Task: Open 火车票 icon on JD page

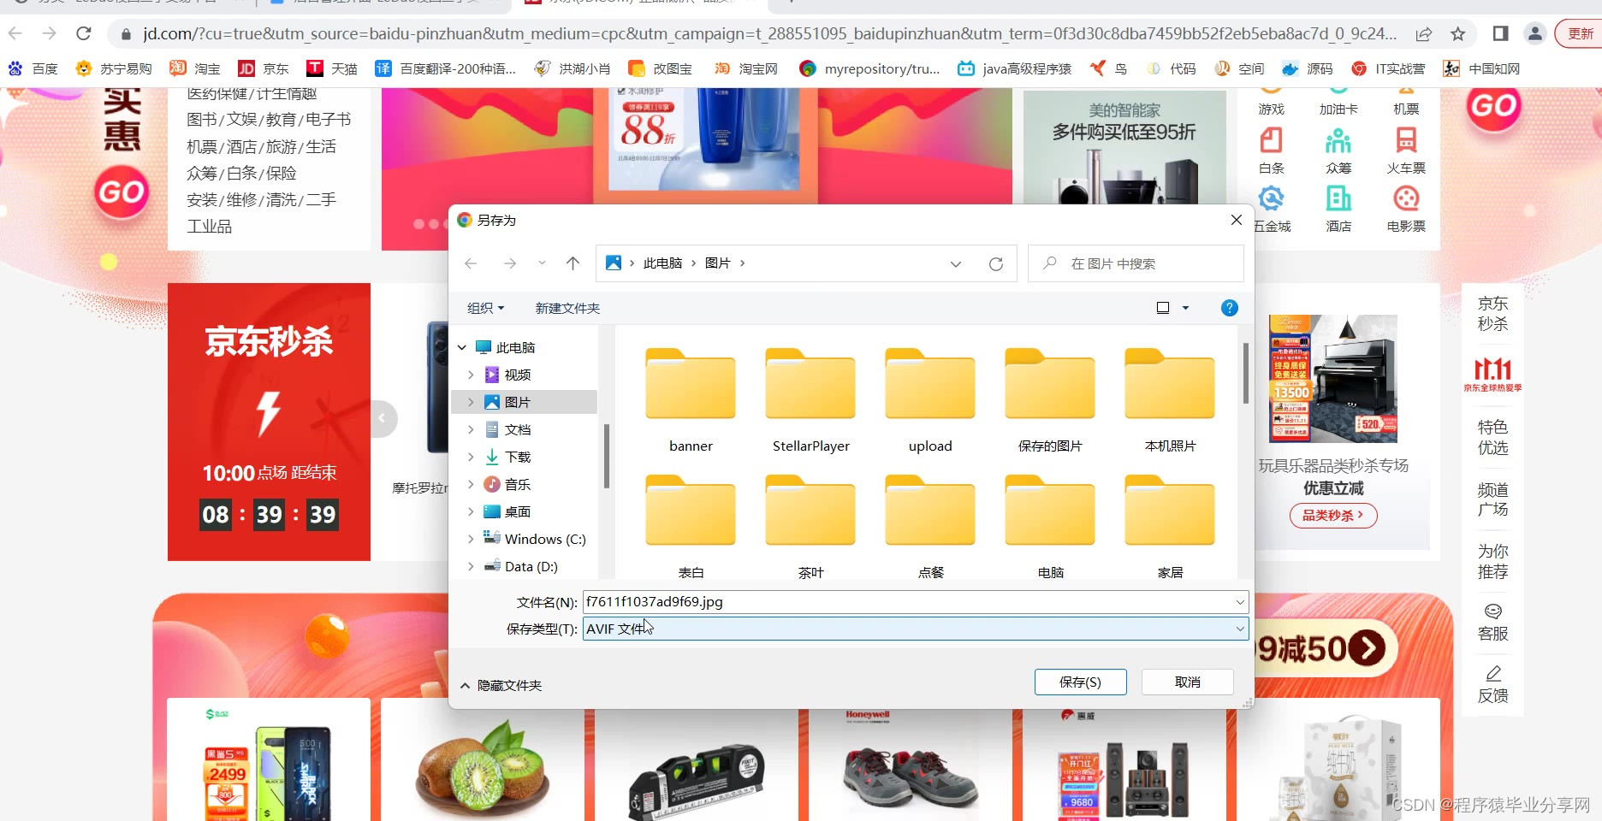Action: [x=1406, y=151]
